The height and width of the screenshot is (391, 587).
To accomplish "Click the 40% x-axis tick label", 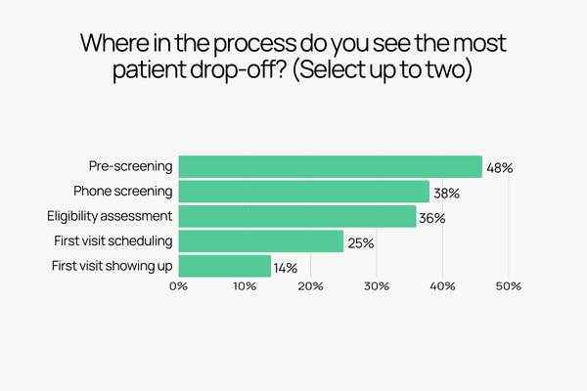I will click(x=442, y=286).
